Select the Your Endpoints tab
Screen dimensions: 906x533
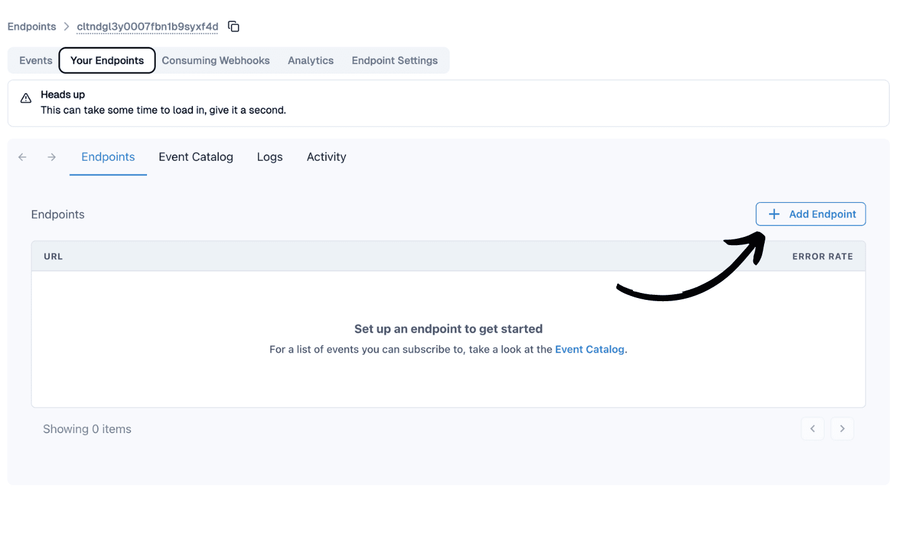[x=107, y=60]
